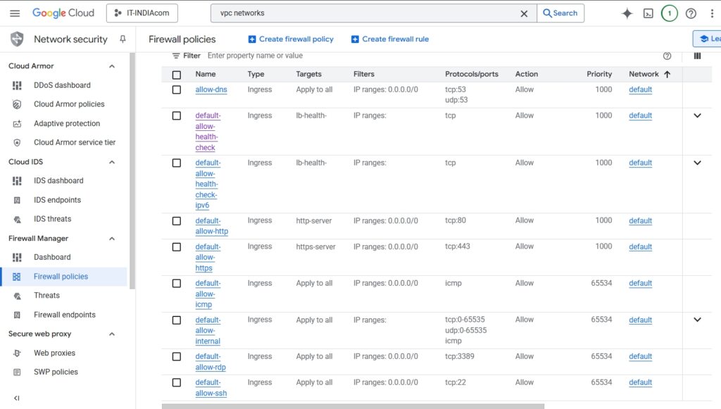The image size is (721, 409).
Task: Open the main navigation hamburger menu
Action: (15, 13)
